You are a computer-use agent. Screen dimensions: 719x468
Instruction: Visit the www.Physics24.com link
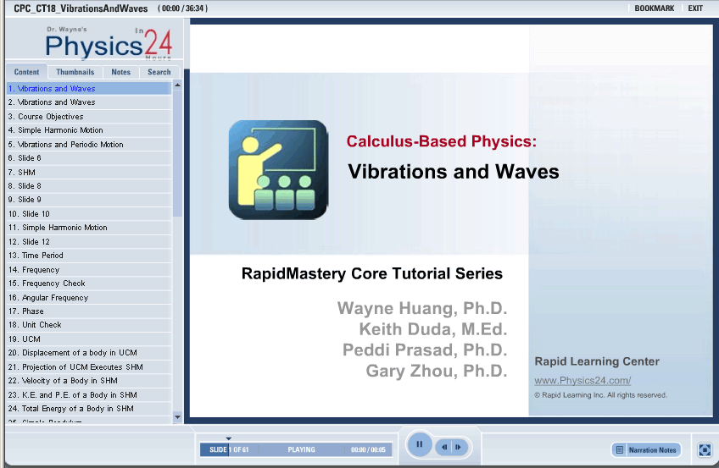point(582,381)
